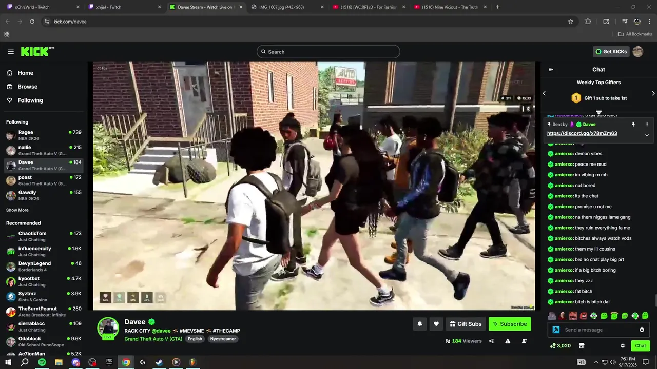This screenshot has width=657, height=369.
Task: Click the 3,020 channel points balance
Action: pyautogui.click(x=561, y=346)
